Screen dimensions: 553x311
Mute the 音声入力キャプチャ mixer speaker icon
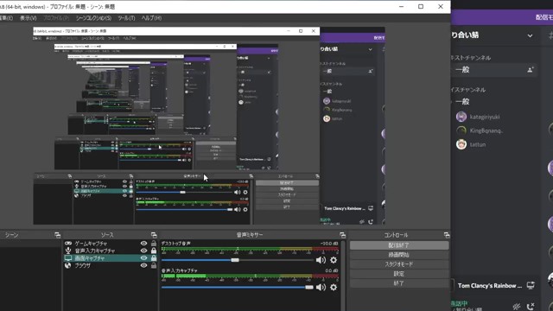(x=321, y=288)
